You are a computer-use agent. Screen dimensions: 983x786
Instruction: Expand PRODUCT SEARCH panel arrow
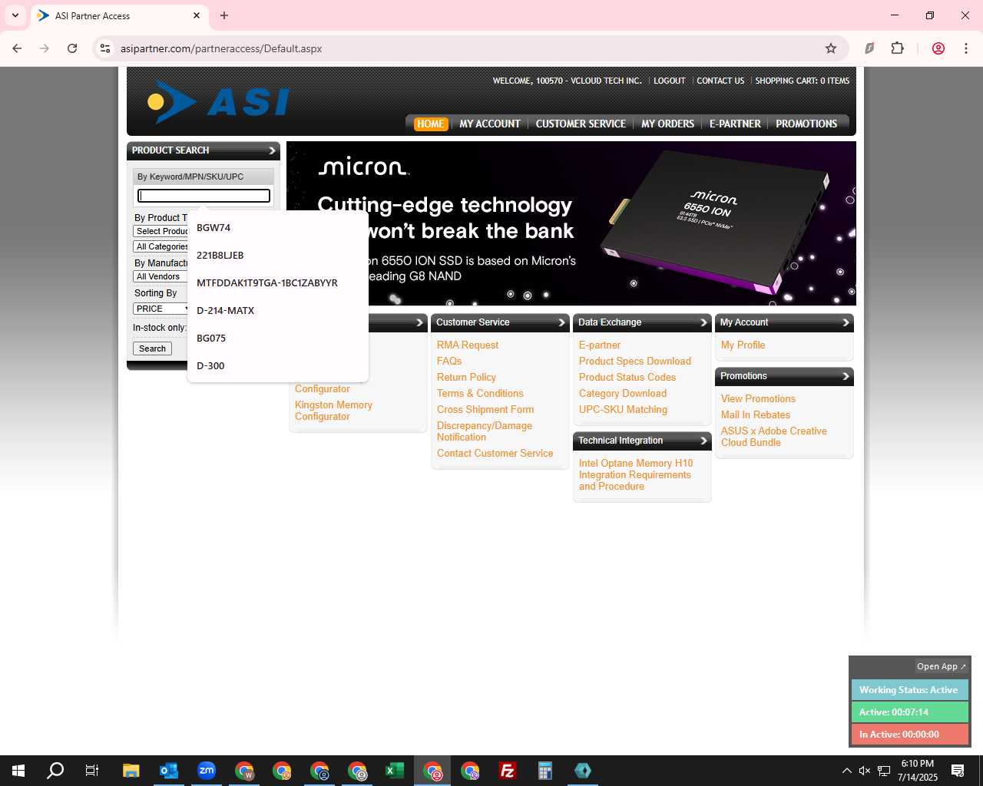[x=272, y=150]
